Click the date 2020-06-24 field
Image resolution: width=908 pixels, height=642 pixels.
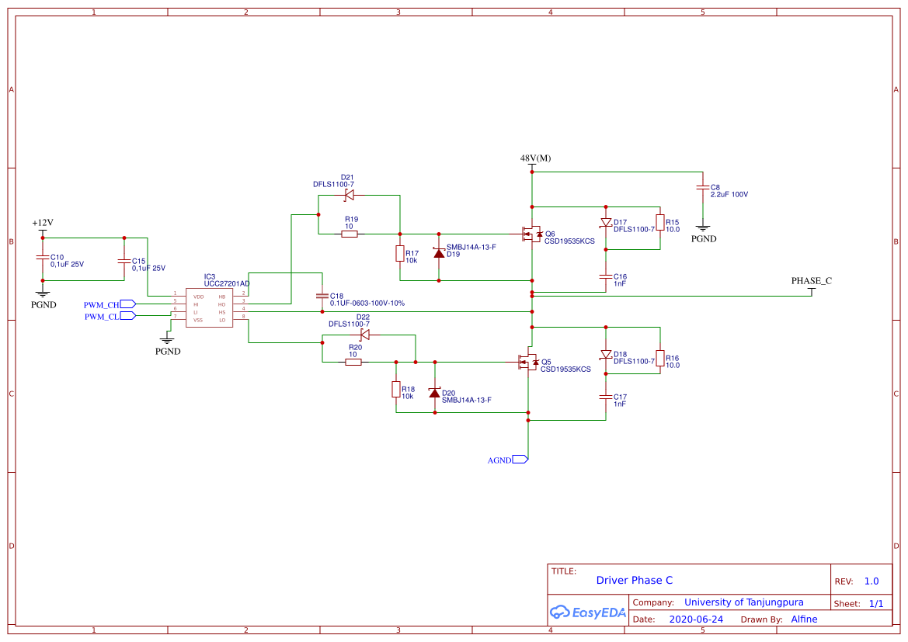695,619
